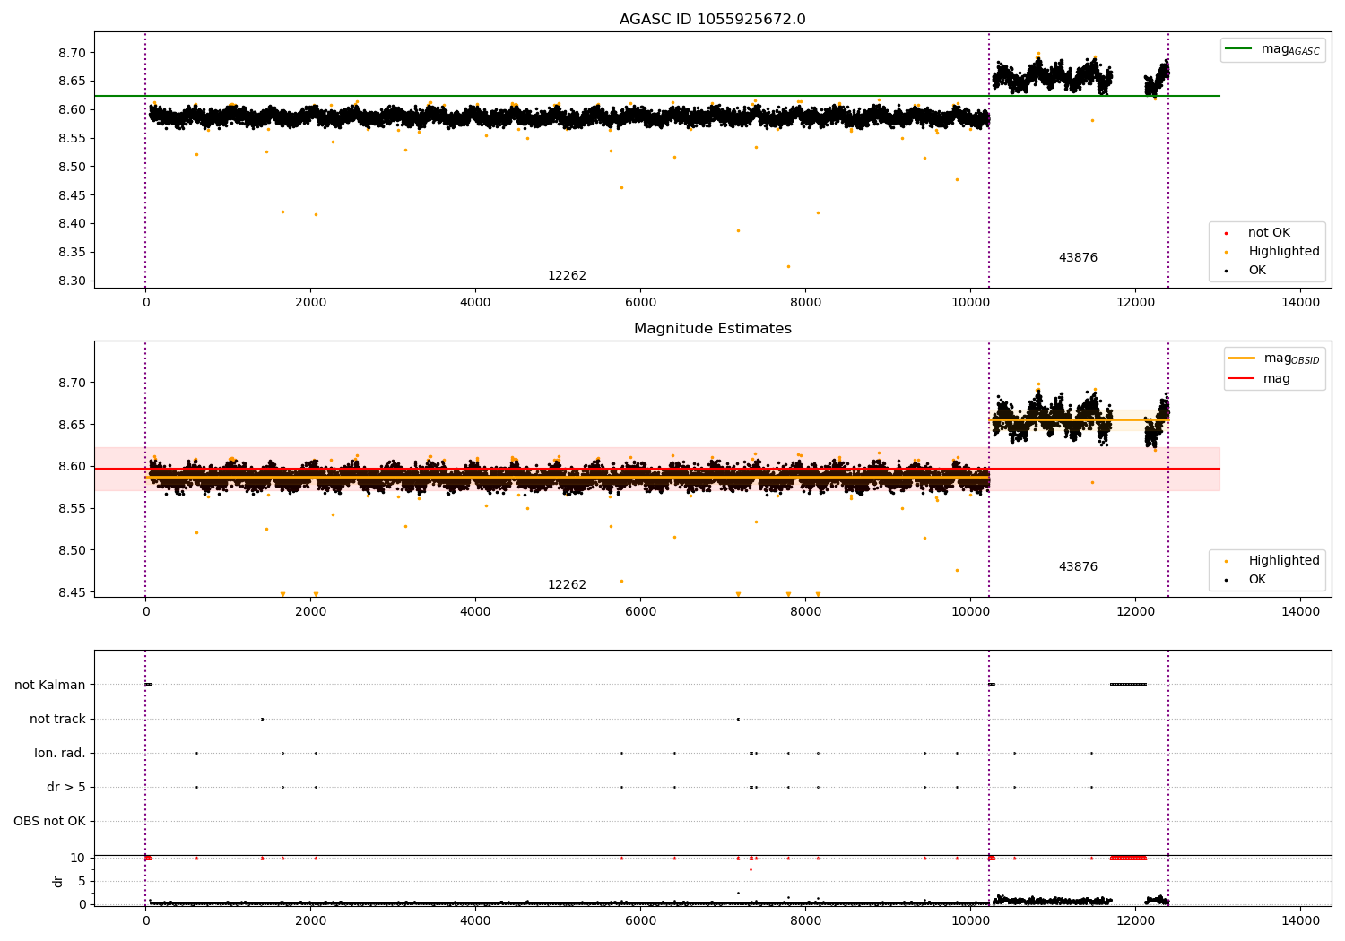
Task: Click the '14000' x tick of Magnitude Estimates plot
Action: [1301, 611]
